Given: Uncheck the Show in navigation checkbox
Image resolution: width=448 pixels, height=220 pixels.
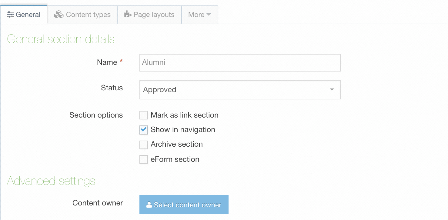Looking at the screenshot, I should pyautogui.click(x=143, y=130).
